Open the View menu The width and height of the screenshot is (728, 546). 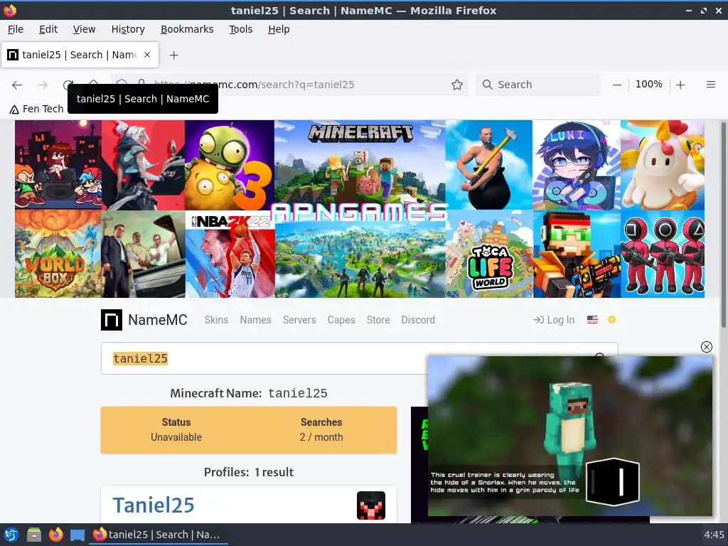pyautogui.click(x=84, y=29)
